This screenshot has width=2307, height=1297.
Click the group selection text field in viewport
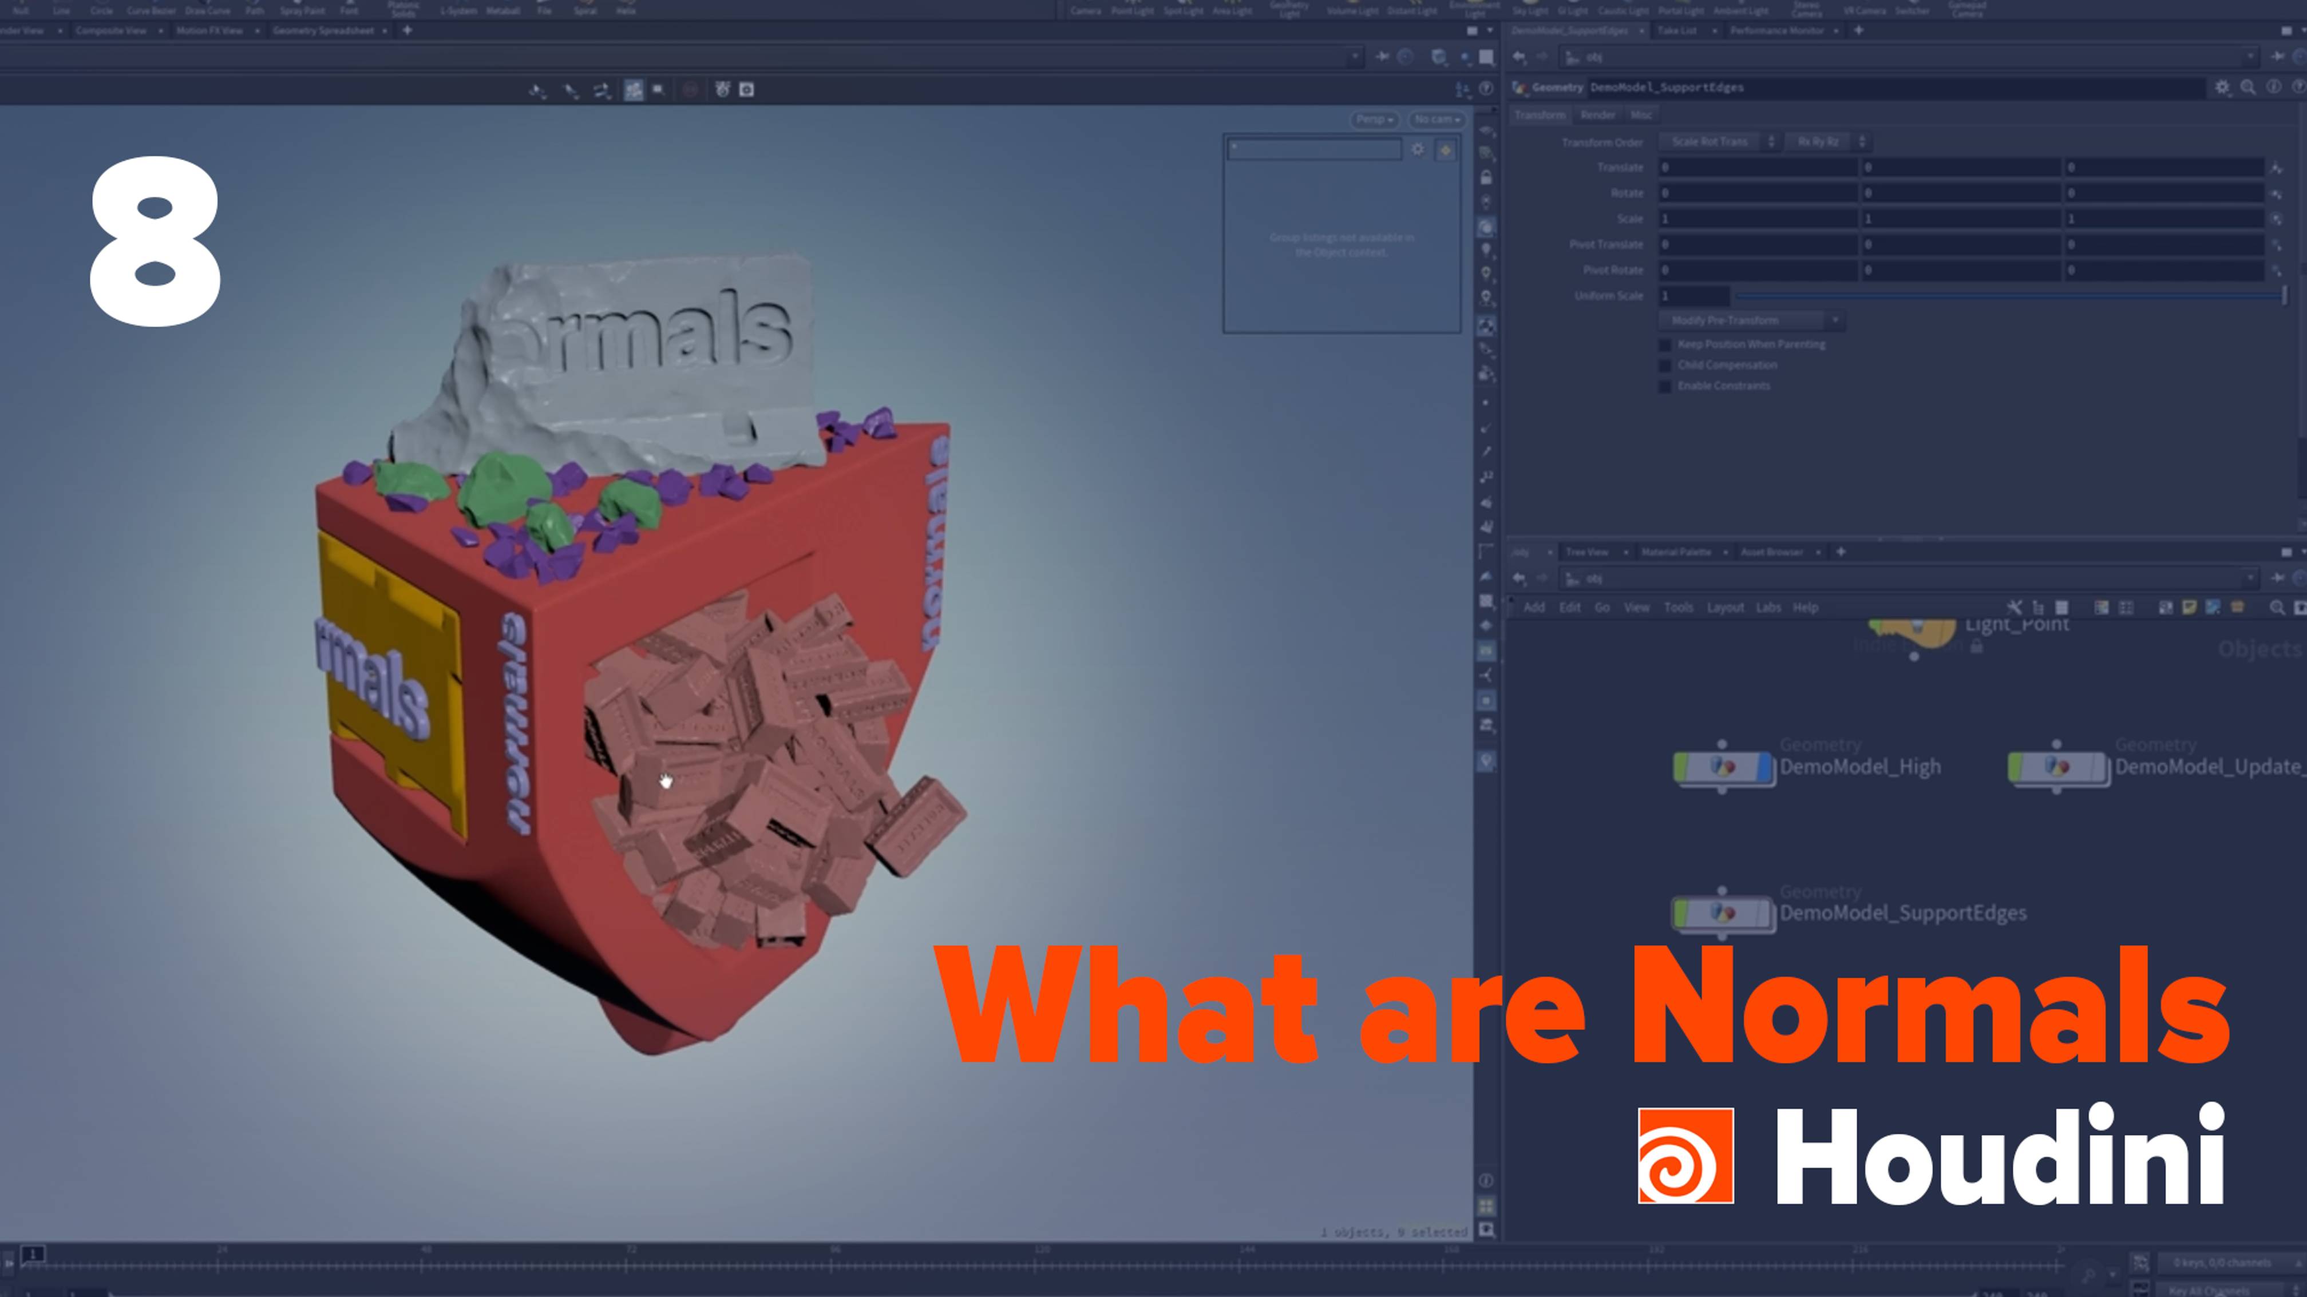coord(1315,149)
